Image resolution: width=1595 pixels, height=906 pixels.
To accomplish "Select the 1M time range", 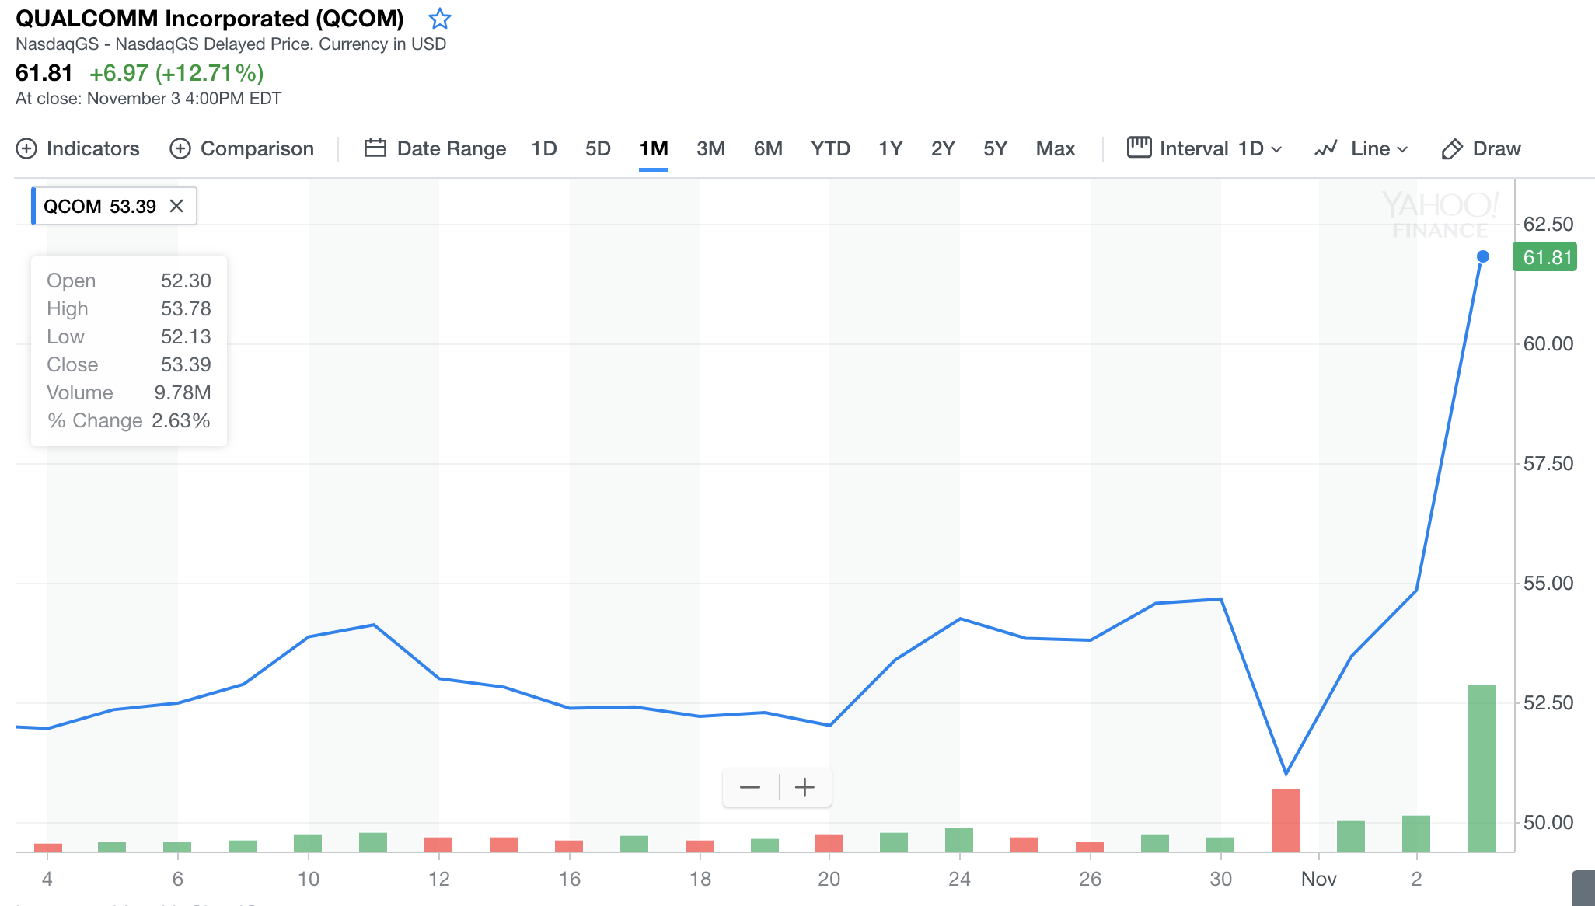I will (654, 148).
